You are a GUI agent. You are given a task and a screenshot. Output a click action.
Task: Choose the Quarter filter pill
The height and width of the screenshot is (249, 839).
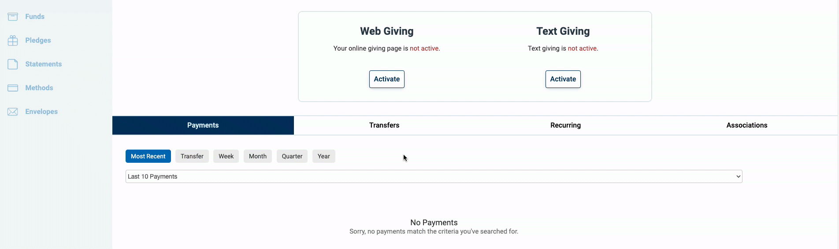[x=292, y=156]
